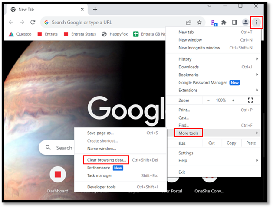Viewport: 273px width, 208px height.
Task: Expand the More tools submenu
Action: coord(213,133)
